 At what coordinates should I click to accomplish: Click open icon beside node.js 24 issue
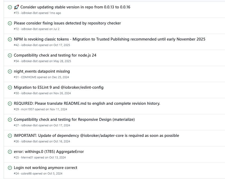click(10, 55)
